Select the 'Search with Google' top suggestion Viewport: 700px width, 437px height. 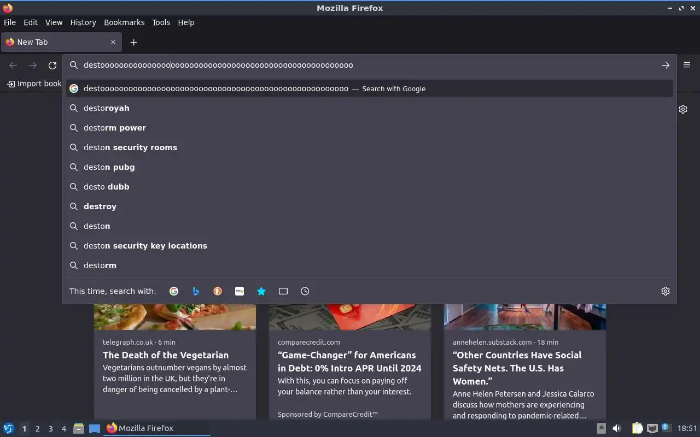click(370, 88)
